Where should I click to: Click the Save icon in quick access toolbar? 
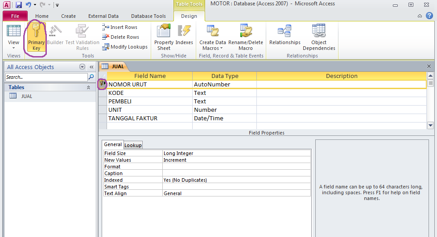click(19, 5)
